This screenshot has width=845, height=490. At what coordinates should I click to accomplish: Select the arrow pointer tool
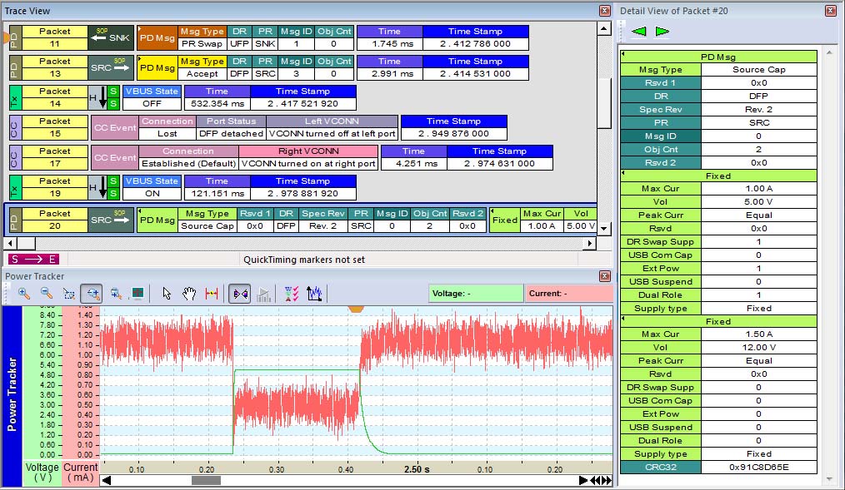point(167,294)
